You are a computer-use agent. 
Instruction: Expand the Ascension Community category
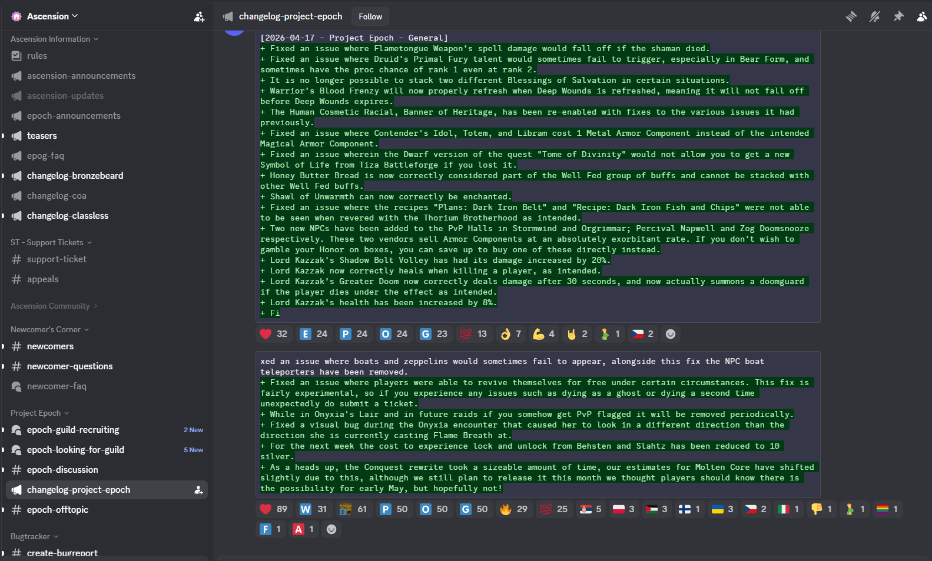[54, 306]
